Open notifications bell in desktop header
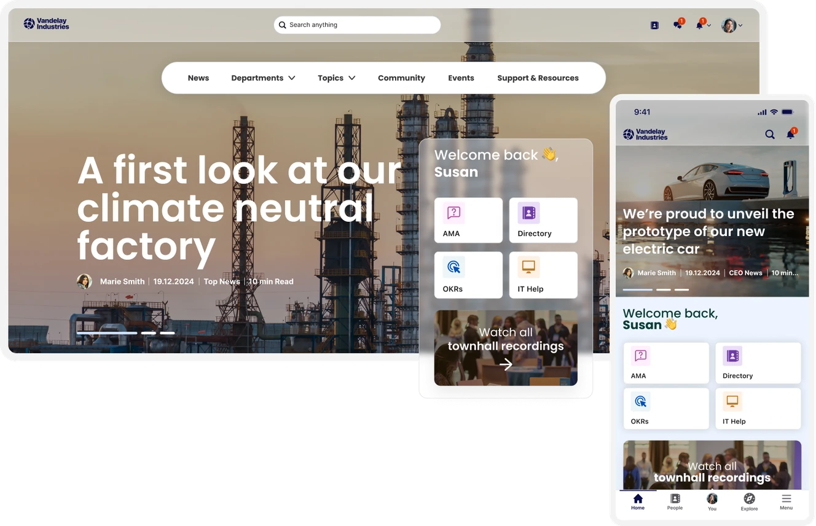Screen dimensions: 816x526 (x=699, y=25)
